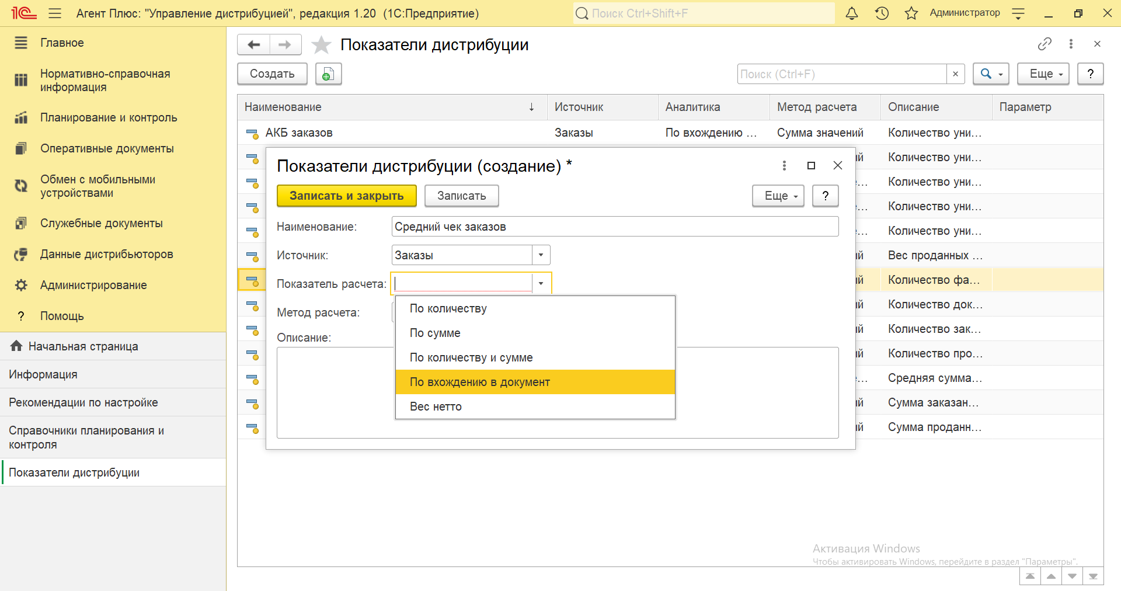Click the Записать button in the dialog
Viewport: 1121px width, 591px height.
click(x=462, y=196)
